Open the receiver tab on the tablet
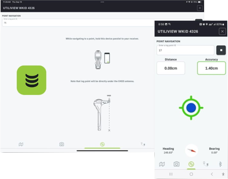Image resolution: width=228 pixels, height=179 pixels. [143, 144]
